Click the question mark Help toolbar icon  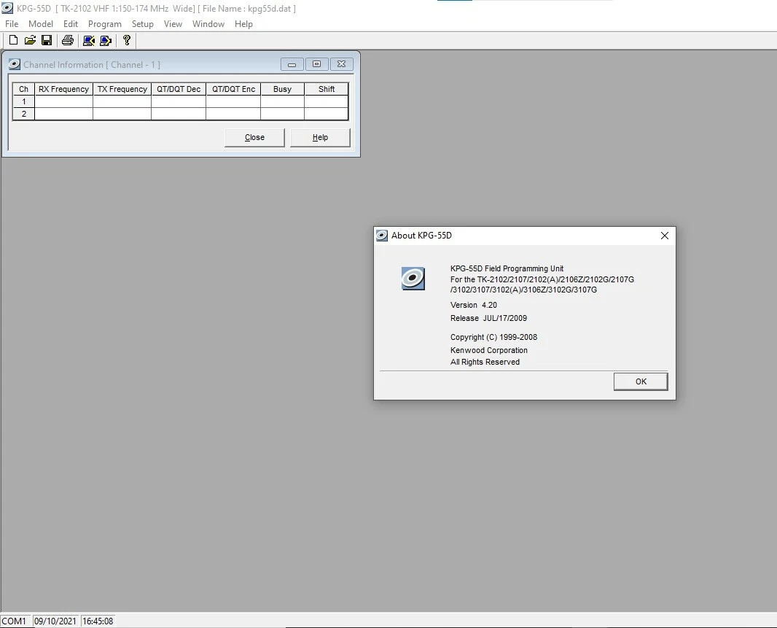(x=127, y=40)
